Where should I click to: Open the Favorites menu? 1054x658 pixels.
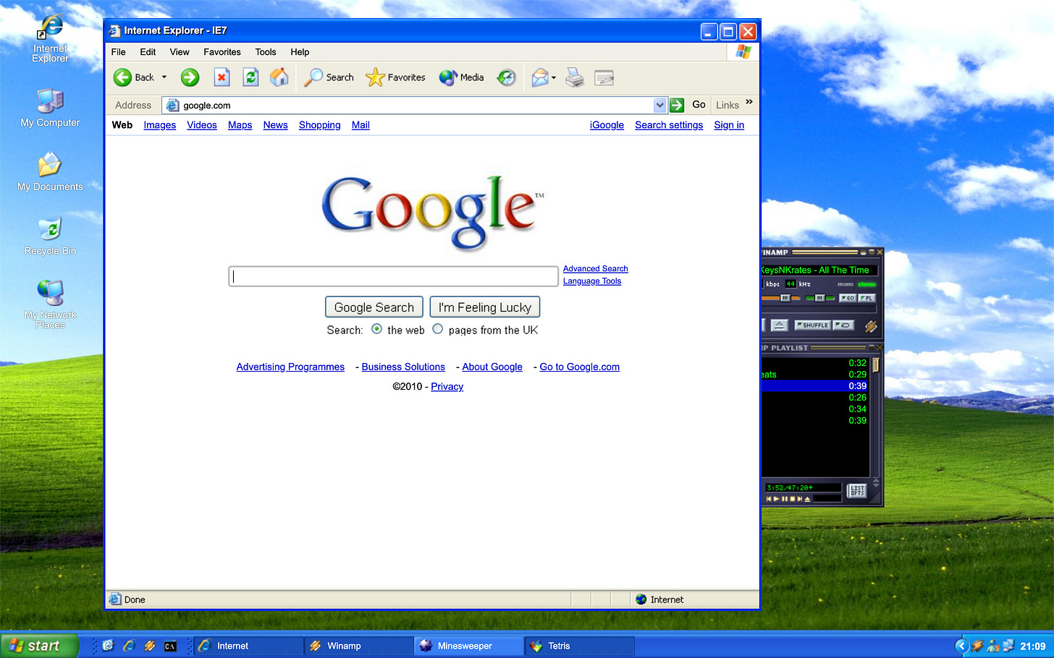pyautogui.click(x=222, y=52)
